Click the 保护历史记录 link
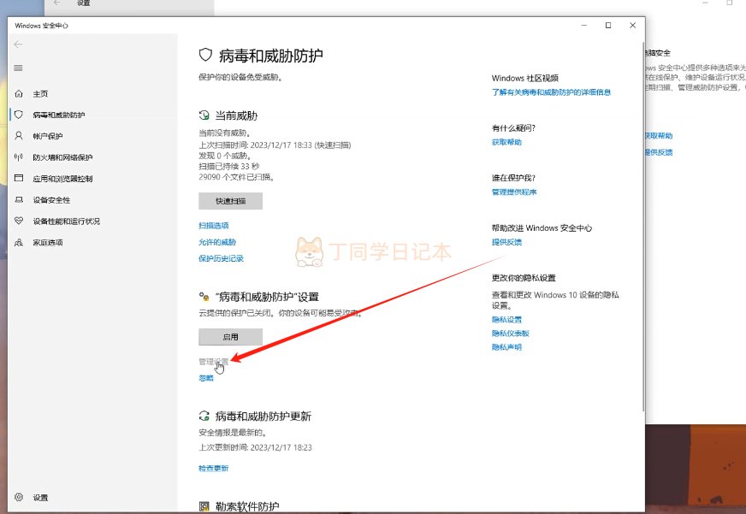 (x=222, y=258)
